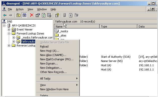Open the Help menu
Viewport: 158px width, 97px height.
53,9
